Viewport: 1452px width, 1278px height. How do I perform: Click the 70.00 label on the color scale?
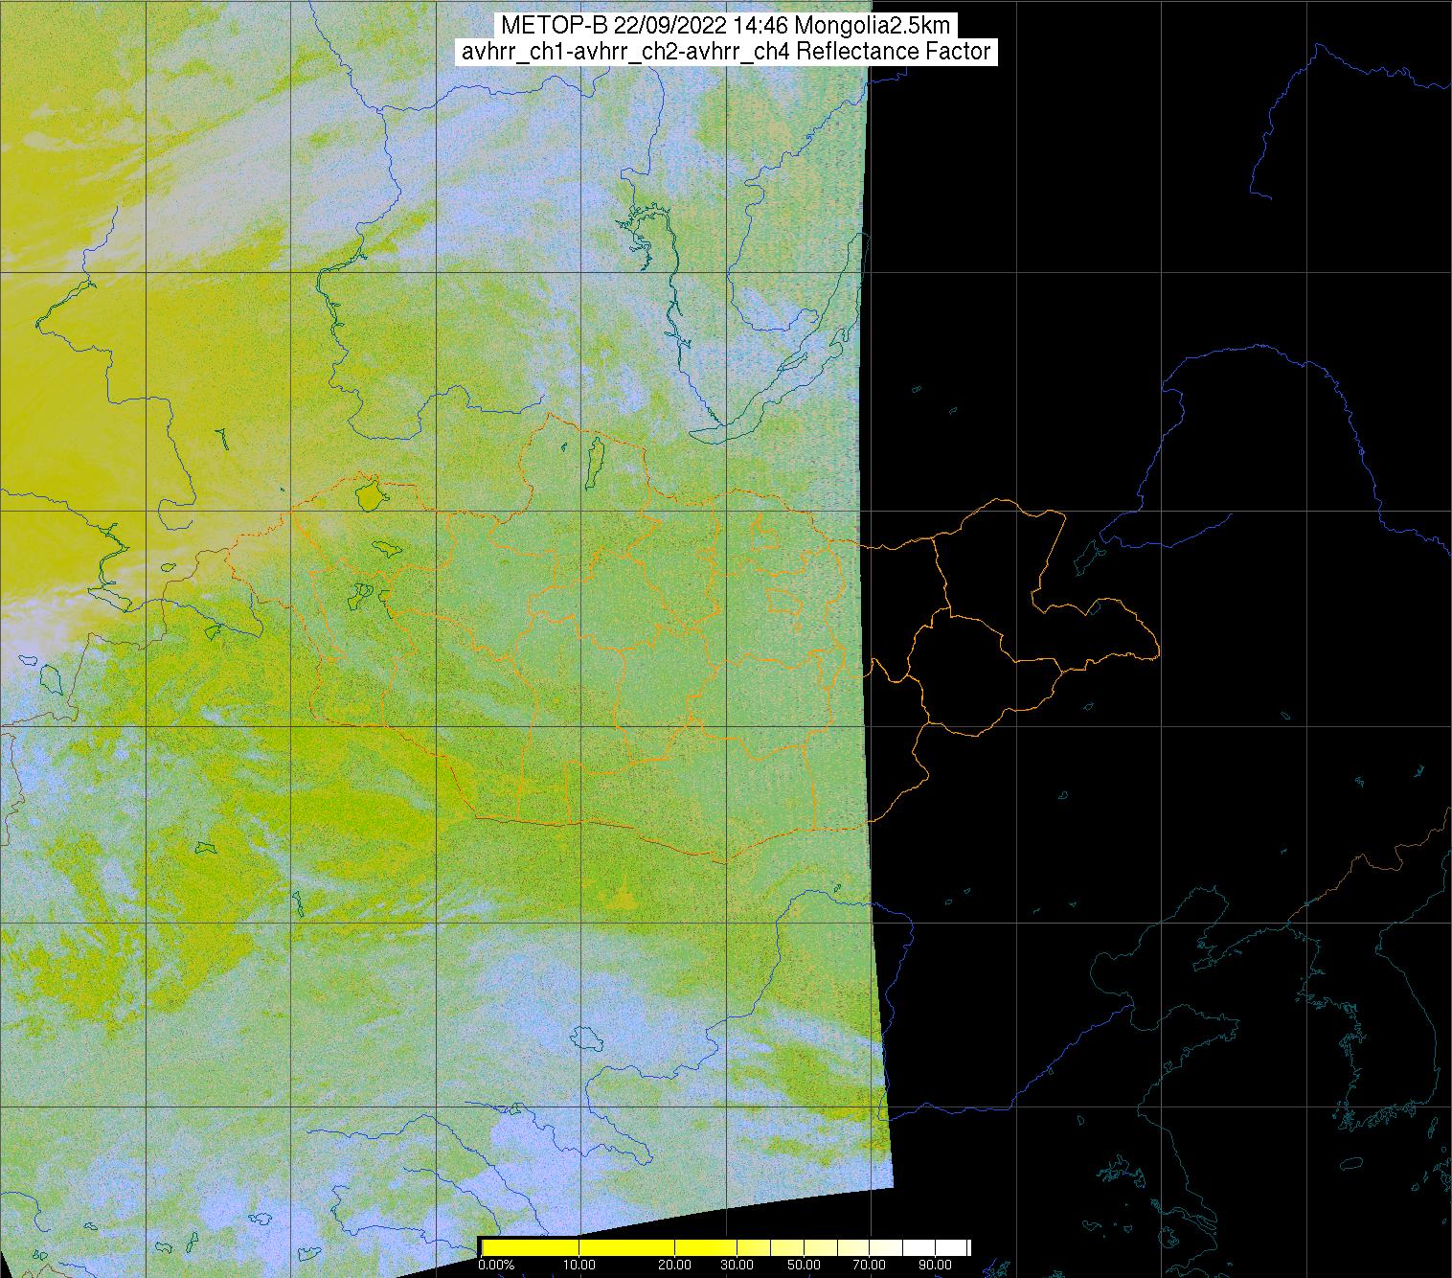click(x=869, y=1265)
